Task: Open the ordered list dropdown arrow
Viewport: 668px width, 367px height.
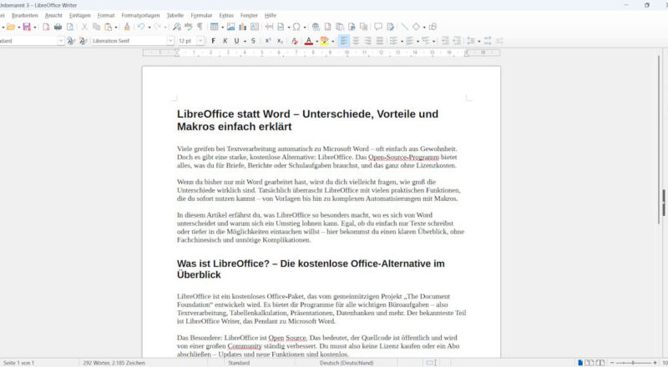Action: tap(418, 42)
